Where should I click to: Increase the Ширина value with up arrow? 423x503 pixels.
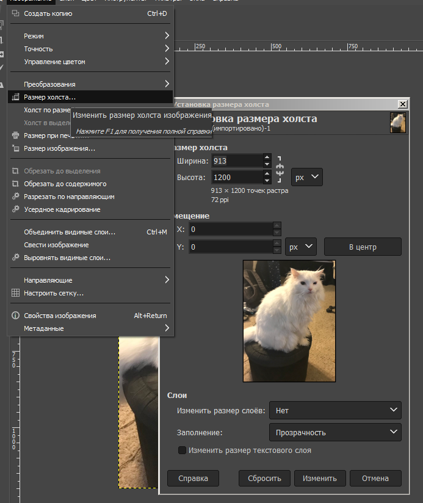click(x=267, y=157)
